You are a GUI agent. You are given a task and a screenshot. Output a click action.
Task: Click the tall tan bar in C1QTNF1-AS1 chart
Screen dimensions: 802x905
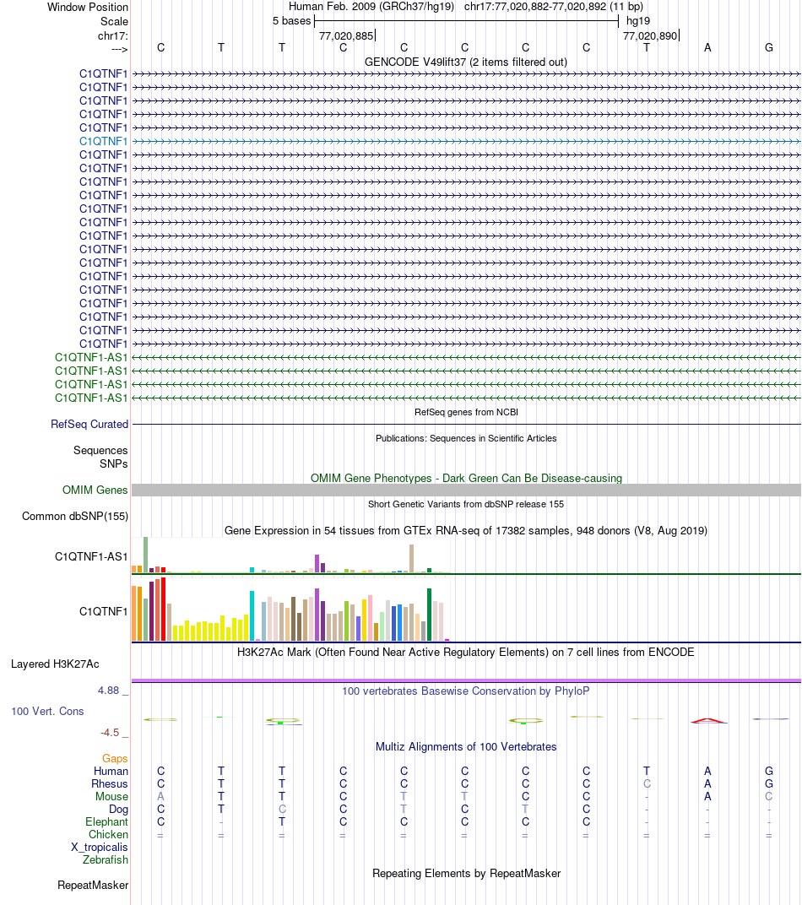[x=411, y=559]
